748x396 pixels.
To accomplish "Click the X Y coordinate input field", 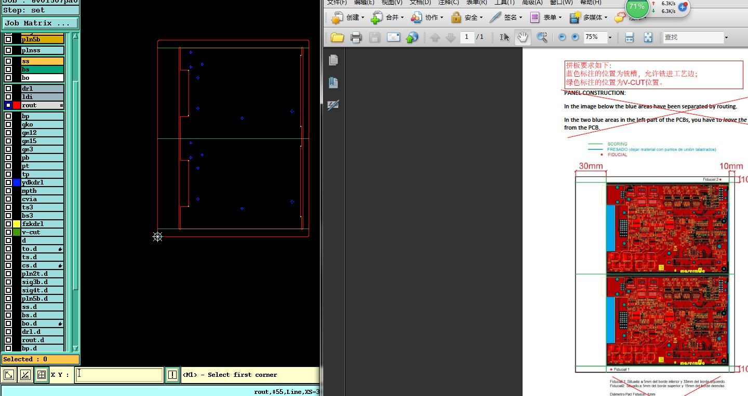I will point(119,375).
